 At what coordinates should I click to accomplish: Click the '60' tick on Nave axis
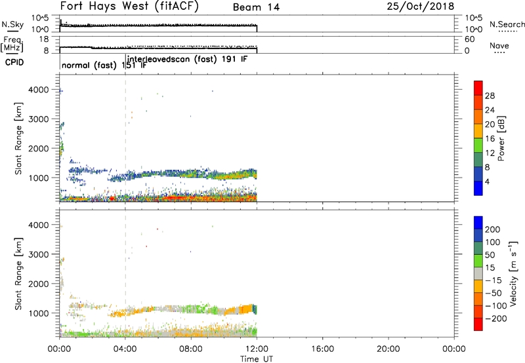470,39
